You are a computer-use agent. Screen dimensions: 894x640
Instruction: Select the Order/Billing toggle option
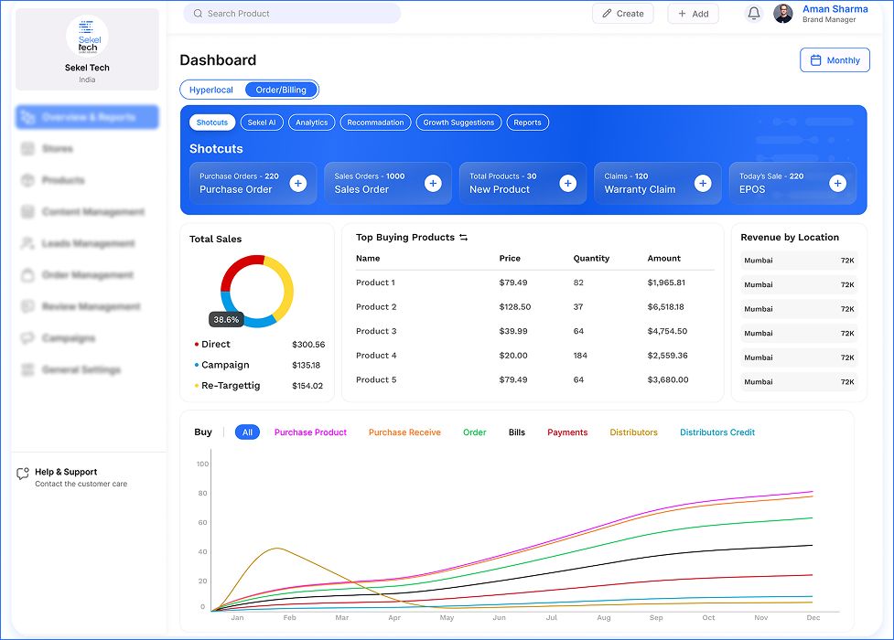280,90
